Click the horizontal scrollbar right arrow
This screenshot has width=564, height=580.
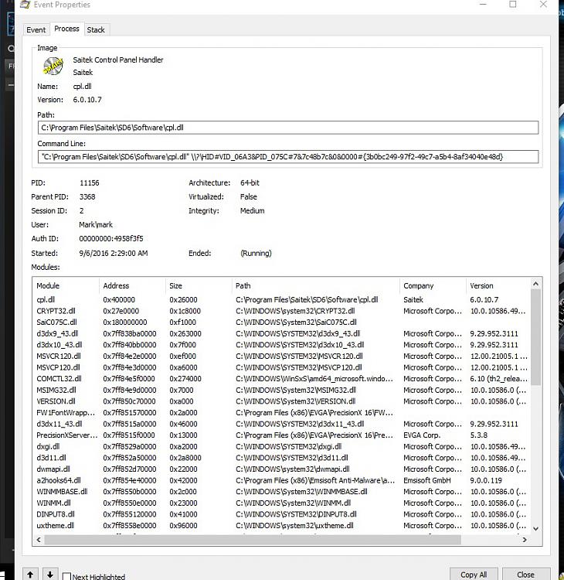tap(525, 540)
